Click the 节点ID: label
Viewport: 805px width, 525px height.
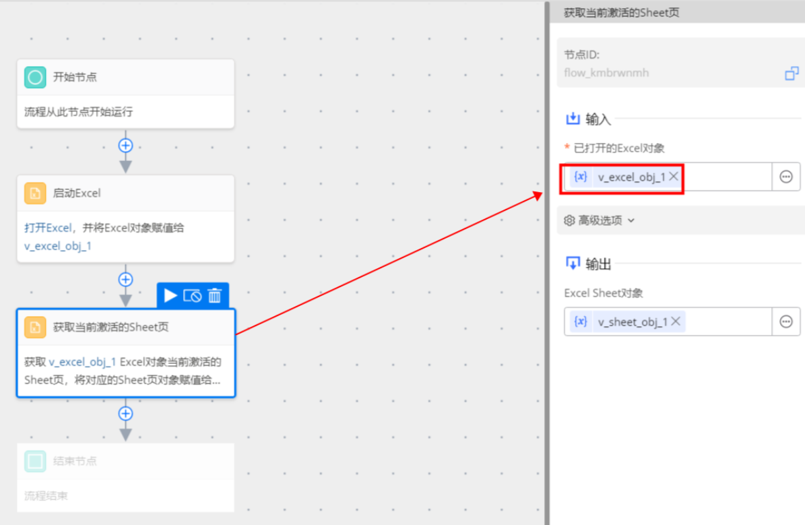(581, 55)
